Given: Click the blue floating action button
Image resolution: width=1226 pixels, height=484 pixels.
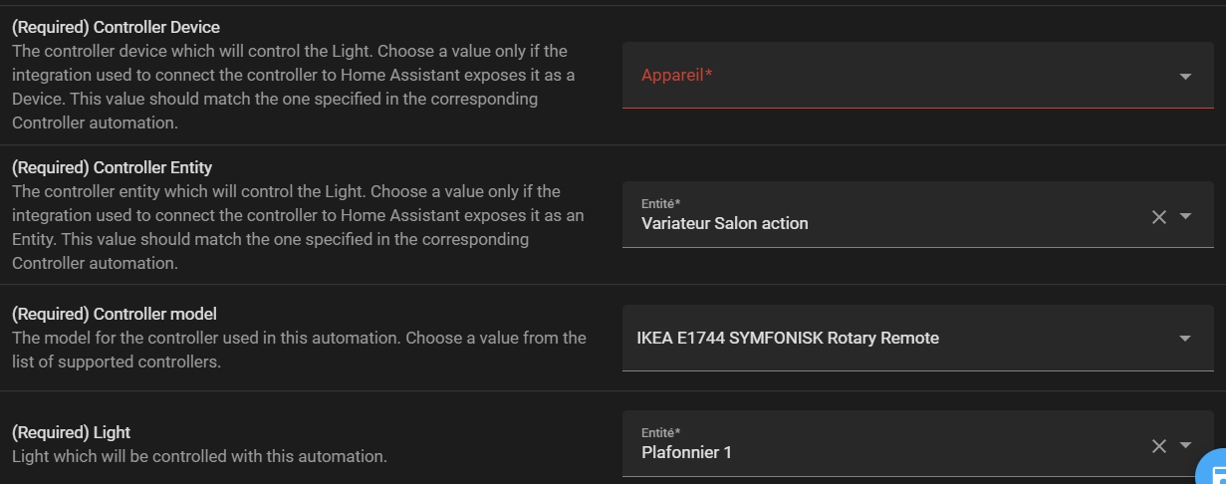Looking at the screenshot, I should pos(1212,469).
